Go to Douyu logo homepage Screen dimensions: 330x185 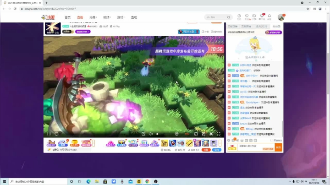pos(48,17)
